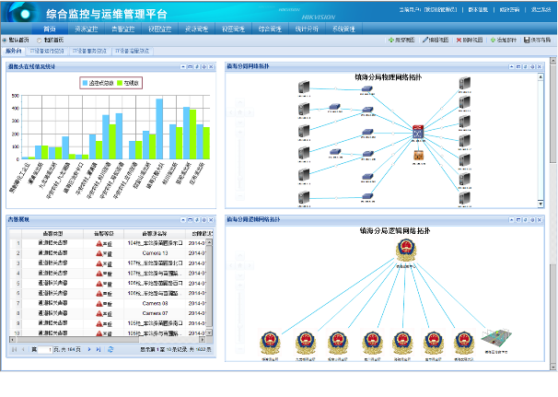Viewport: 558px width, 397px height.
Task: Click the 退出系统 link in header
Action: coord(541,10)
